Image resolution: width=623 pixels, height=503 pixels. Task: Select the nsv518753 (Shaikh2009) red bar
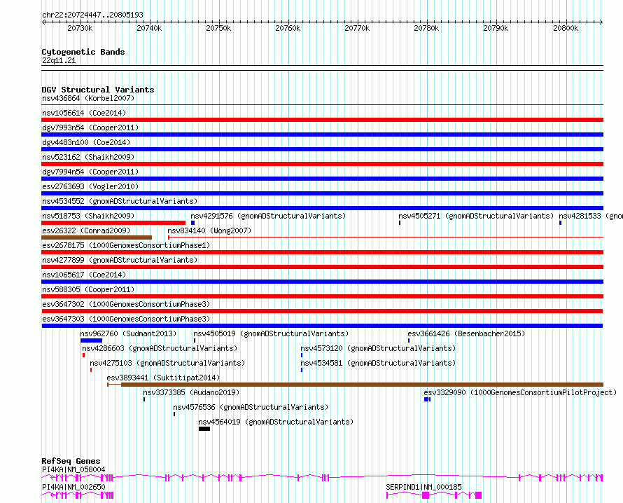pyautogui.click(x=113, y=223)
